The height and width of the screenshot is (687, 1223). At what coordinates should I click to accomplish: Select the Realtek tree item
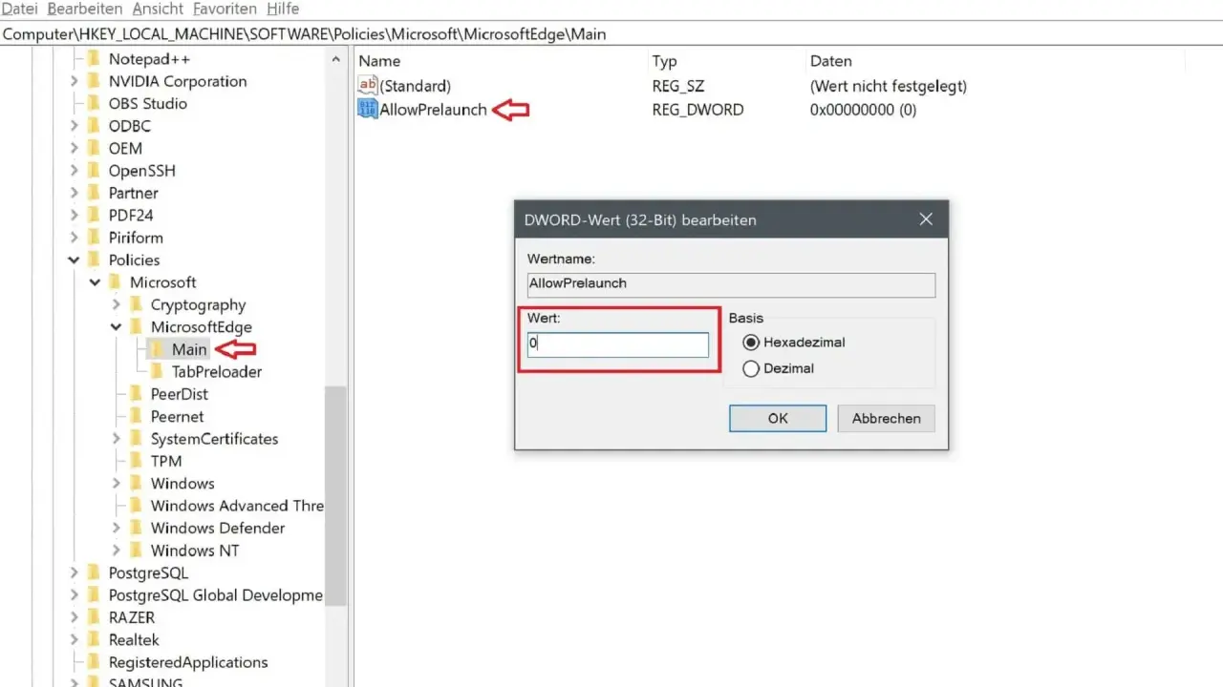point(134,640)
